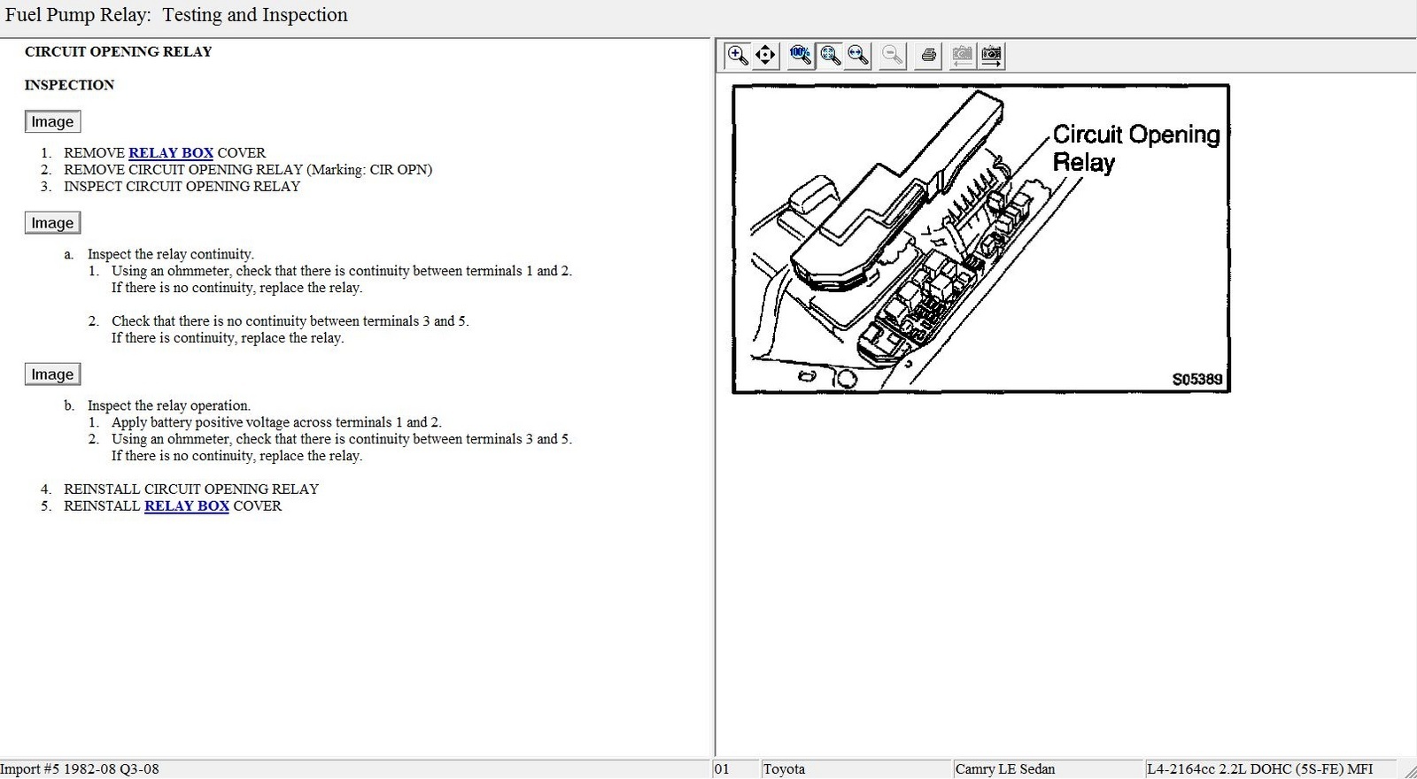The width and height of the screenshot is (1417, 779).
Task: Open Image button above relay continuity step
Action: point(52,223)
